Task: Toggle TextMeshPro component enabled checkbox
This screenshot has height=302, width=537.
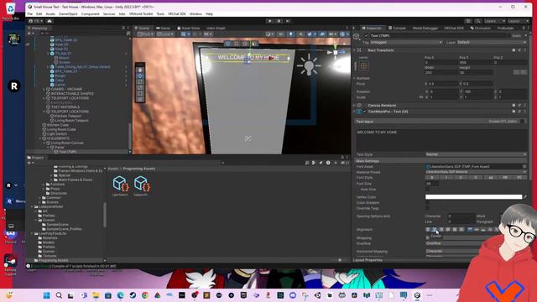Action: (364, 112)
